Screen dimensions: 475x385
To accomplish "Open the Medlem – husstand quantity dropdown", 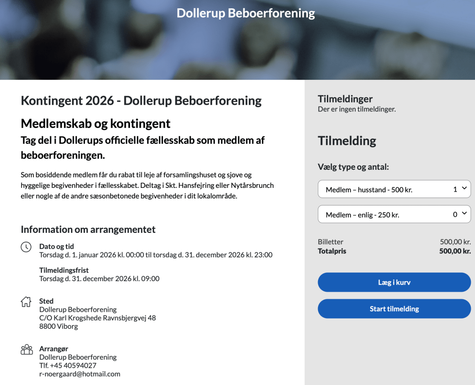I will point(394,189).
